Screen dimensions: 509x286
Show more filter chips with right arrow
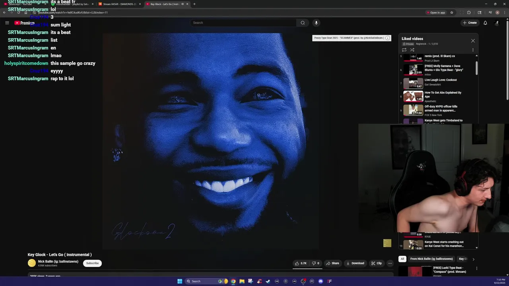point(473,259)
